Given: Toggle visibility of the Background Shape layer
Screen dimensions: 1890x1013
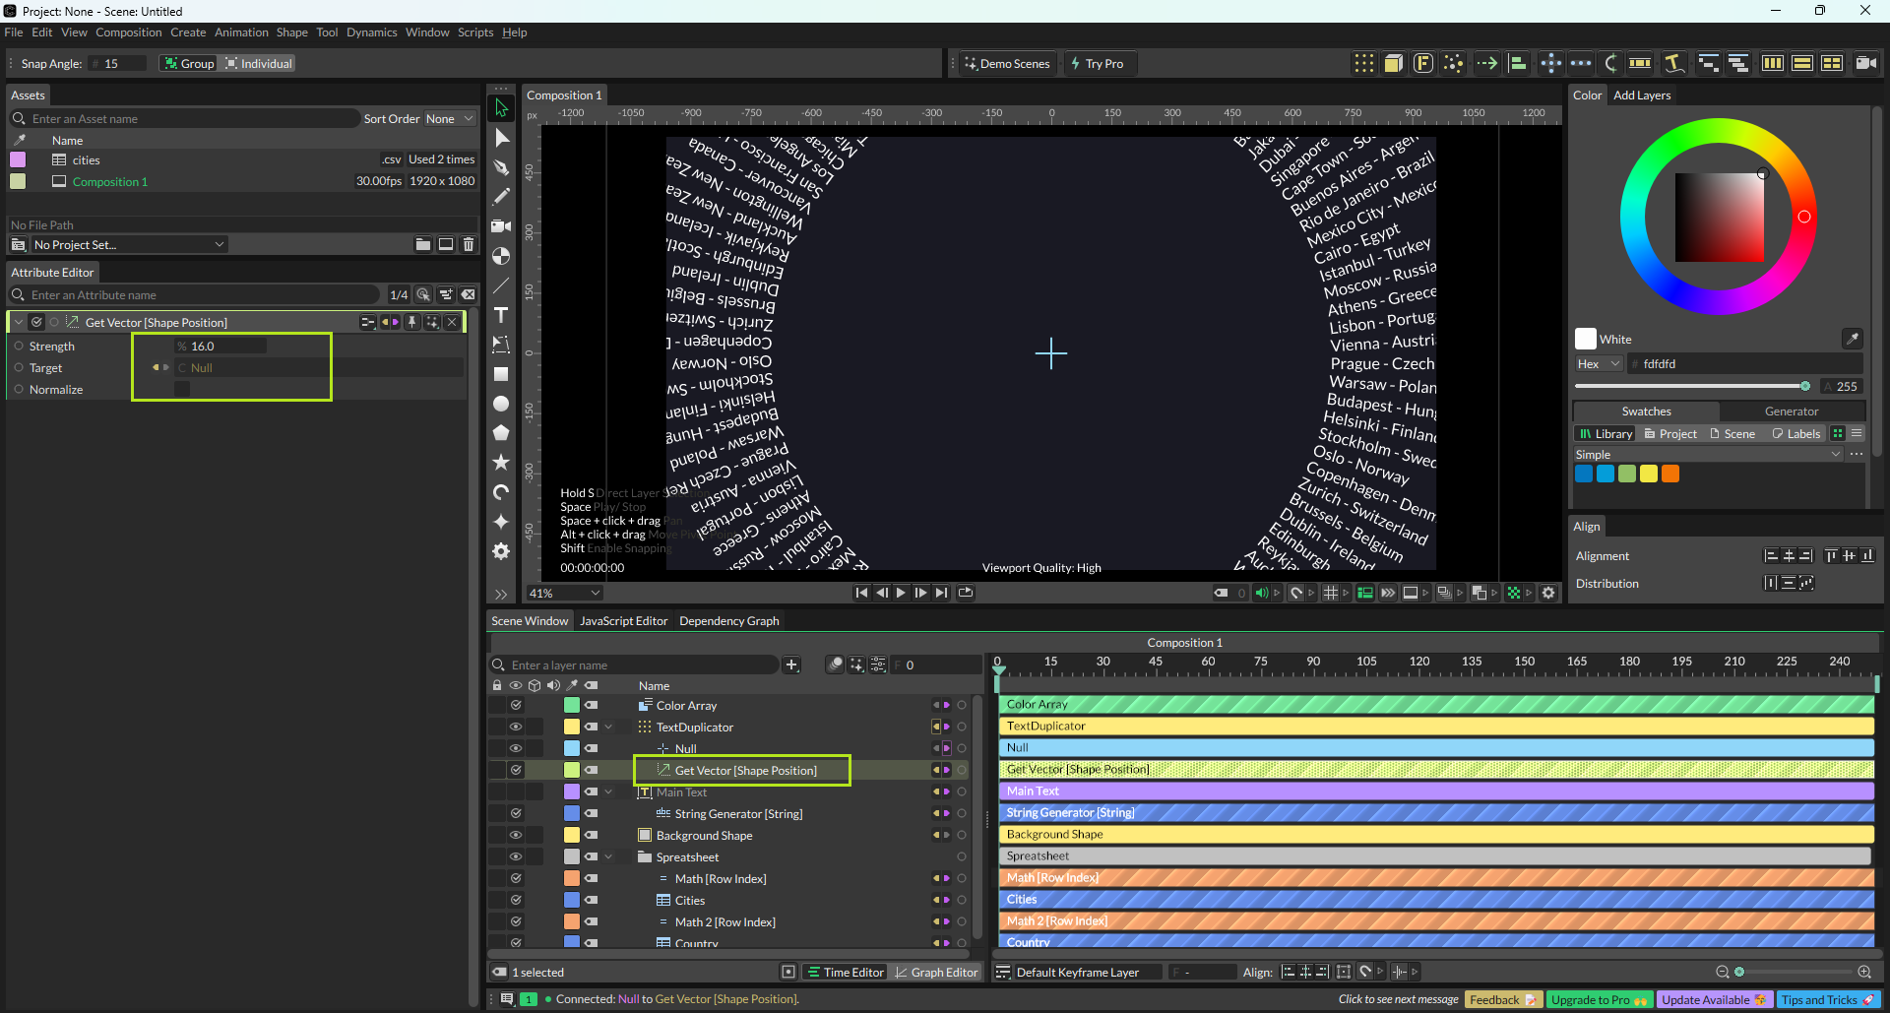Looking at the screenshot, I should point(515,835).
